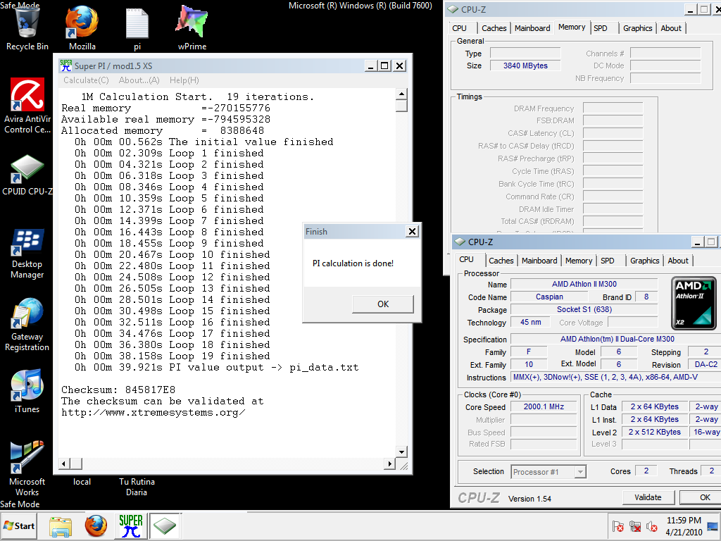
Task: Open About tab in Processor CPU-Z window
Action: click(x=678, y=261)
